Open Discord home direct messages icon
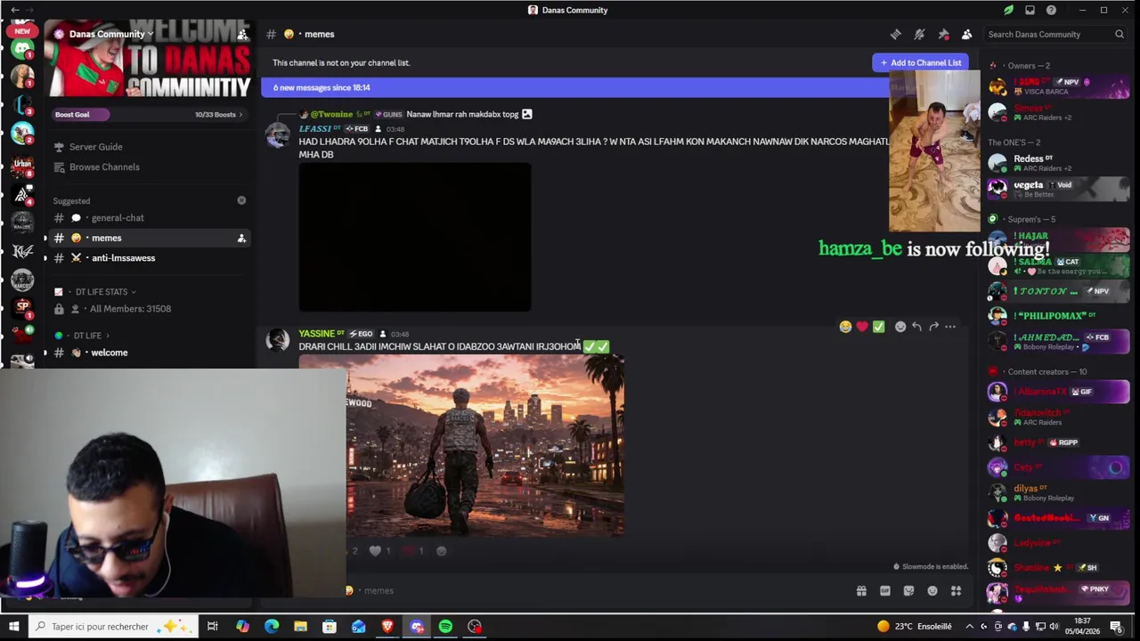This screenshot has height=641, width=1140. [x=22, y=49]
